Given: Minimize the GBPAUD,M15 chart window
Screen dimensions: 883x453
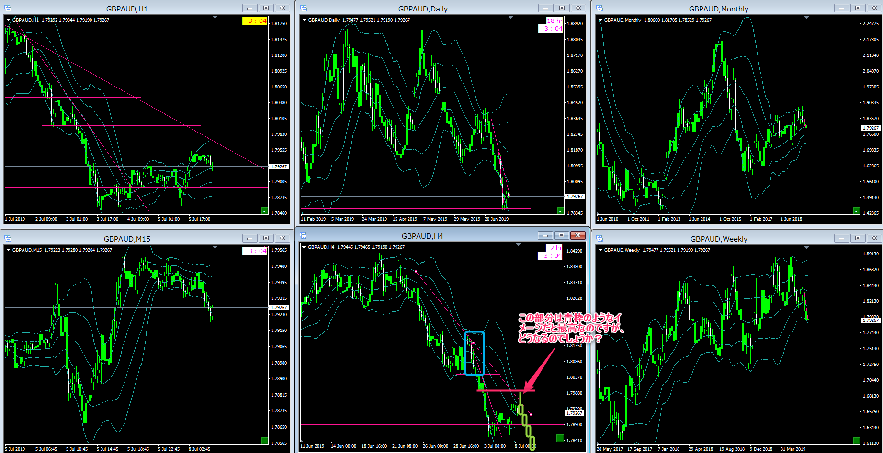Looking at the screenshot, I should coord(249,238).
